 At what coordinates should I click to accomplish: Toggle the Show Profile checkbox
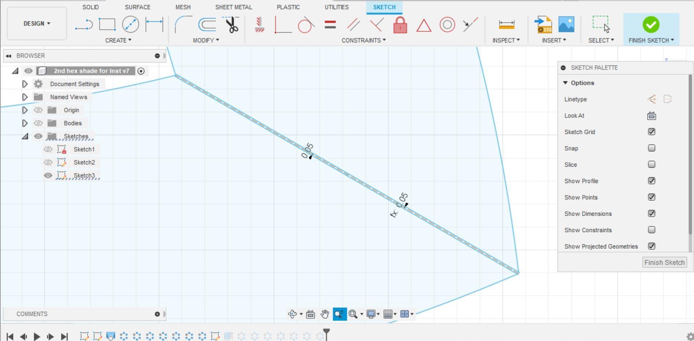coord(652,181)
